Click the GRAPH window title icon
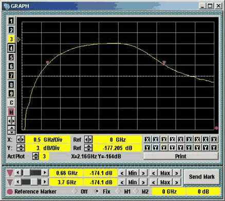Viewport: 225px width, 201px height. pyautogui.click(x=7, y=6)
